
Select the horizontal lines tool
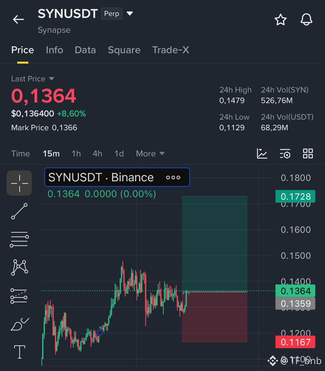point(19,239)
